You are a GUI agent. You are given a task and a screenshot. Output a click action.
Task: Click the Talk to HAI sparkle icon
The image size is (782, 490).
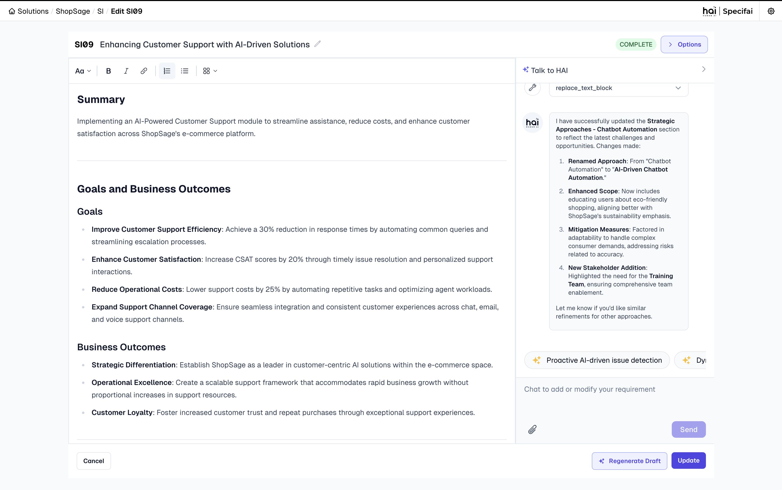pyautogui.click(x=526, y=70)
